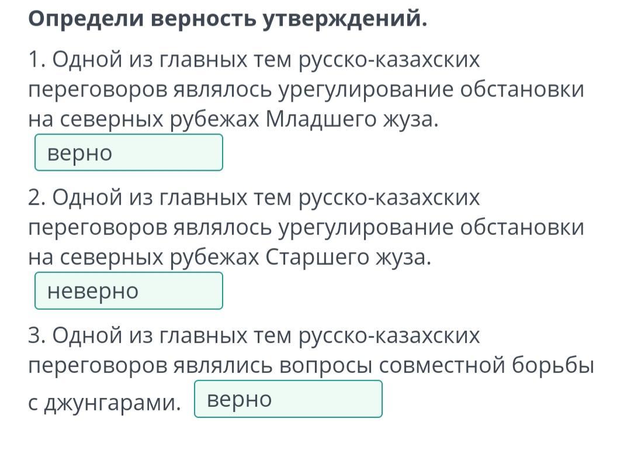Click the word 'урегулирование' in statement 2

(x=365, y=229)
